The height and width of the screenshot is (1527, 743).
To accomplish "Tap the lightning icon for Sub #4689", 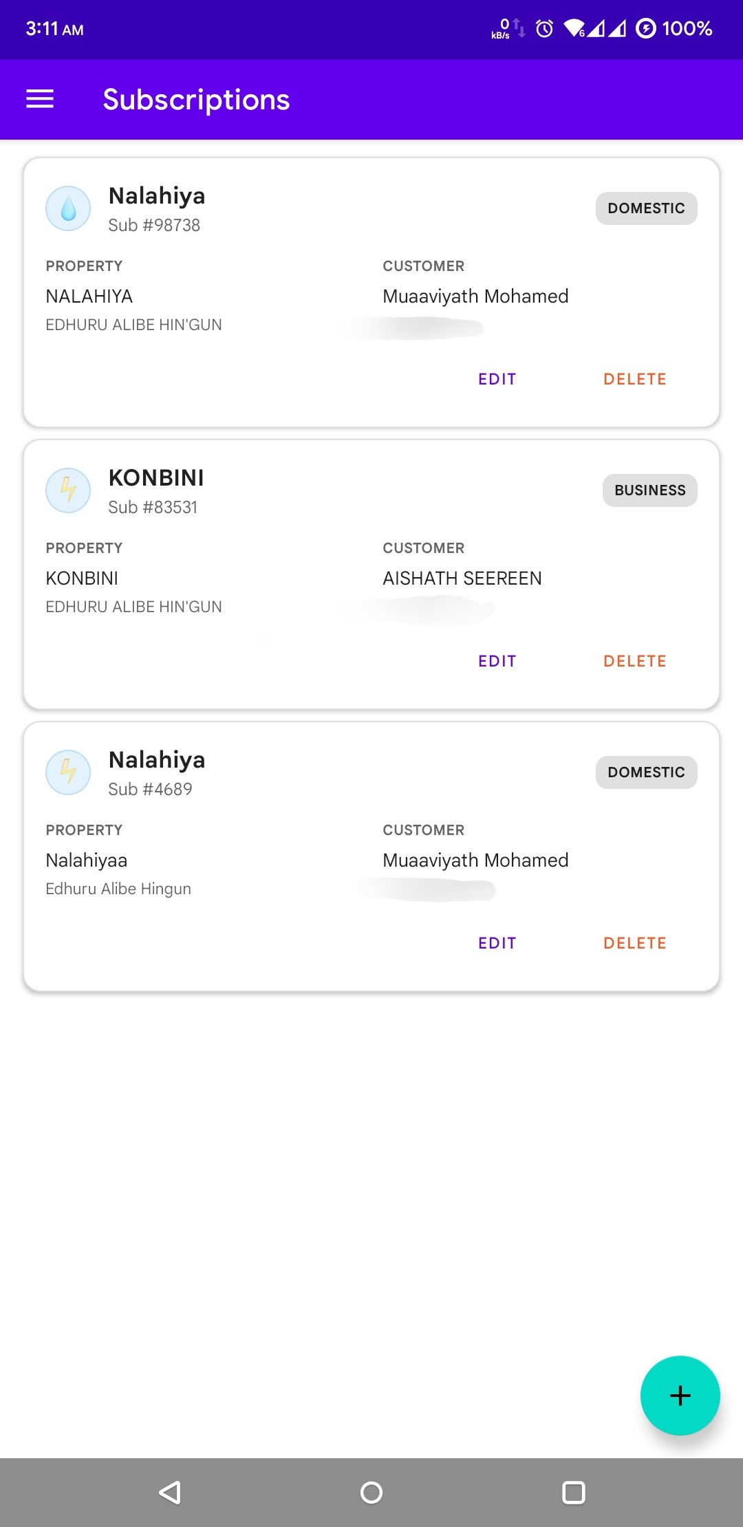I will click(x=68, y=772).
